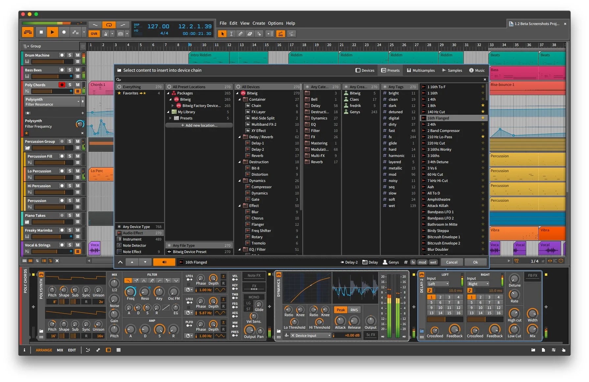Collapse the Delay / Reverb folder
589x382 pixels.
point(240,137)
